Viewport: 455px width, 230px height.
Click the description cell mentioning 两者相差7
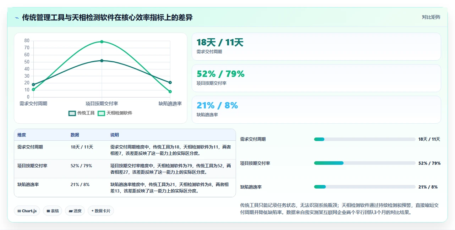point(171,150)
